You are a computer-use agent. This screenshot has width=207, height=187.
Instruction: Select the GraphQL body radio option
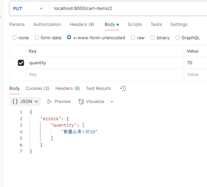tap(178, 38)
